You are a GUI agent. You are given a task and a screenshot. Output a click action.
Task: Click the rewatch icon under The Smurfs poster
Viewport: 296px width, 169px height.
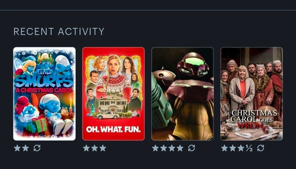37,148
